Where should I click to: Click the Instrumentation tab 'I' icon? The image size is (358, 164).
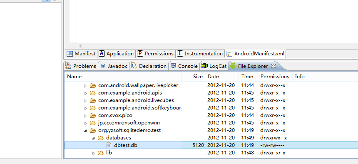coord(180,53)
